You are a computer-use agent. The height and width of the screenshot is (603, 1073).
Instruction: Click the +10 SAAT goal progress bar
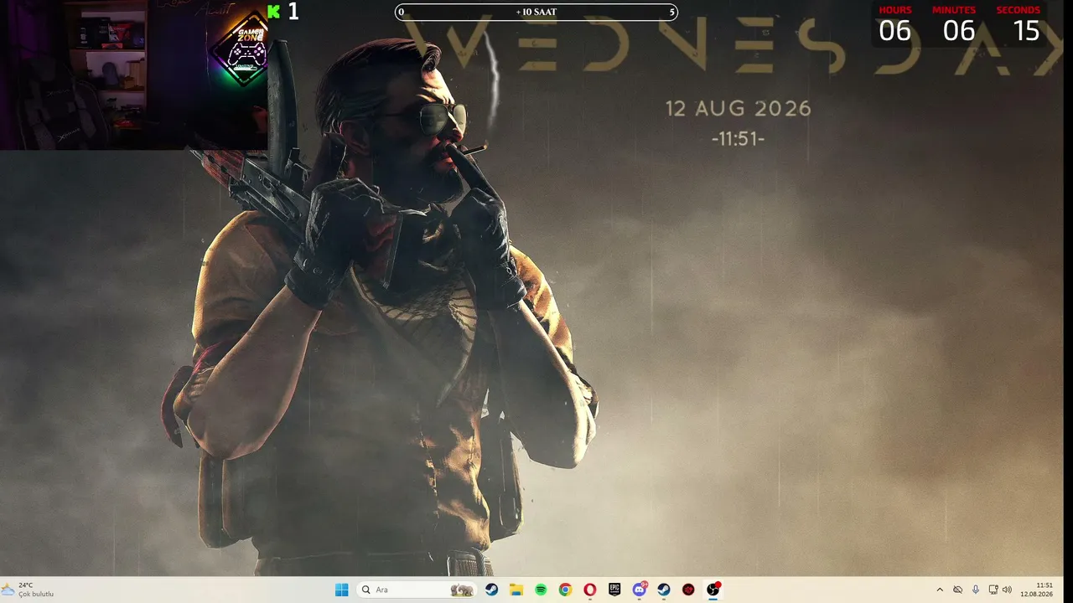pos(536,12)
